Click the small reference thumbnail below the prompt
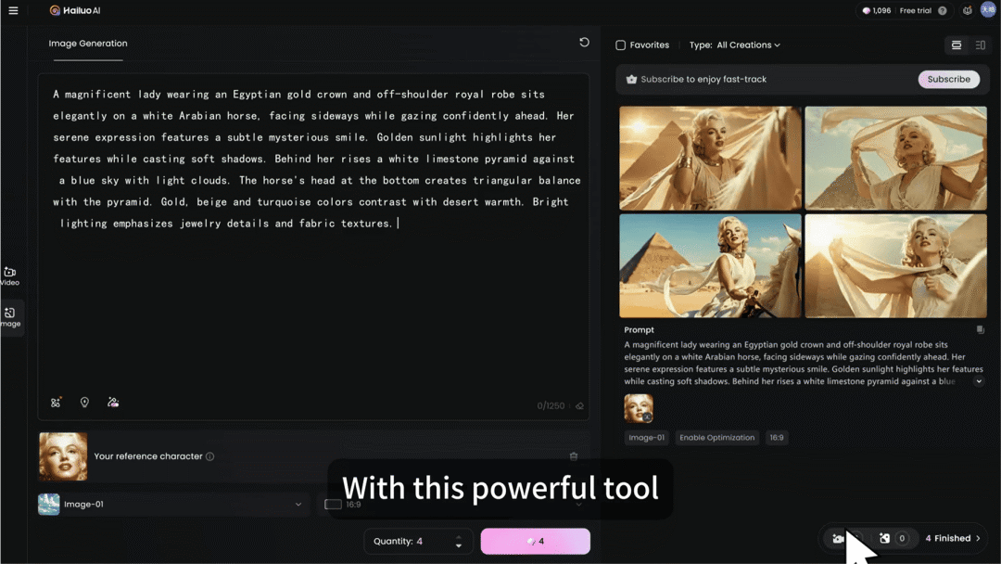 pos(639,408)
